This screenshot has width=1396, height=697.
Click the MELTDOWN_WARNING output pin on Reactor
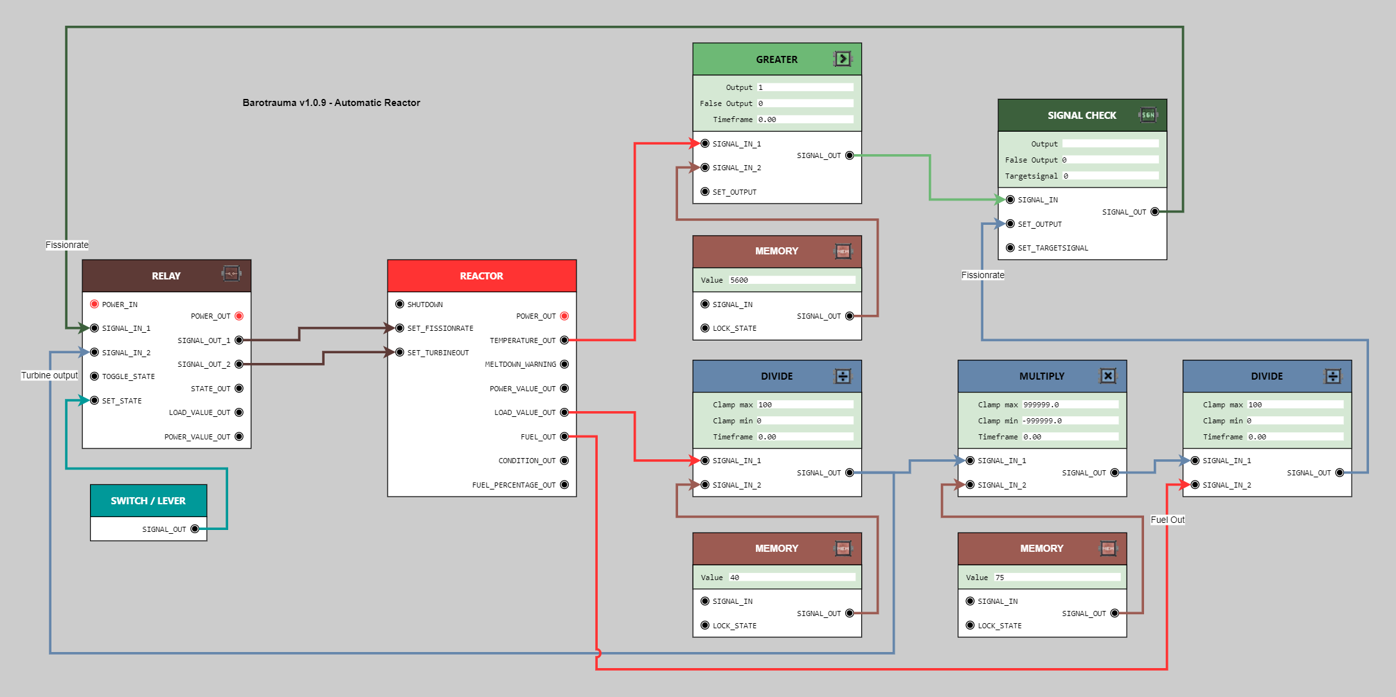[564, 364]
